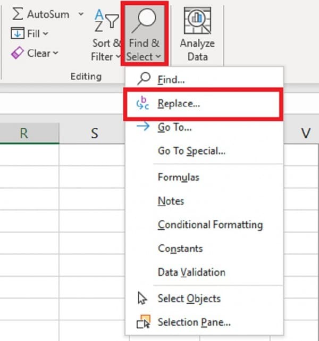319x341 pixels.
Task: Open Go To Special... dialog
Action: click(204, 151)
